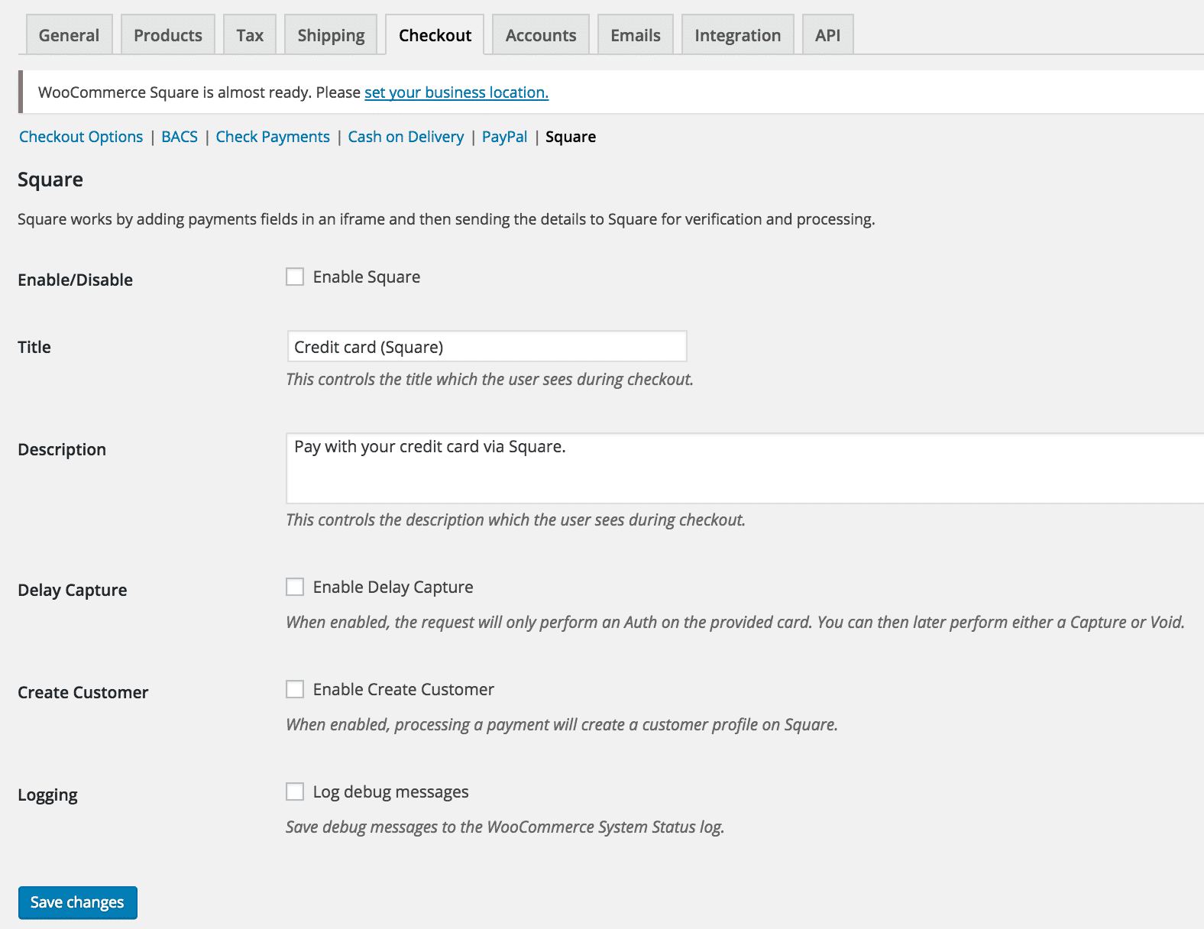Image resolution: width=1204 pixels, height=929 pixels.
Task: Click the 'controls the title' help text
Action: [490, 380]
